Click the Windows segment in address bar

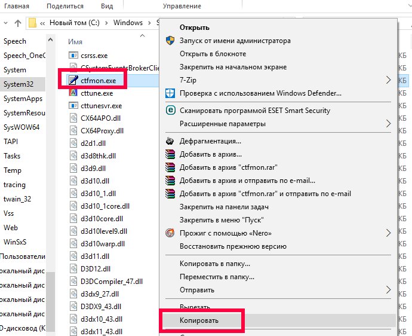(x=128, y=23)
